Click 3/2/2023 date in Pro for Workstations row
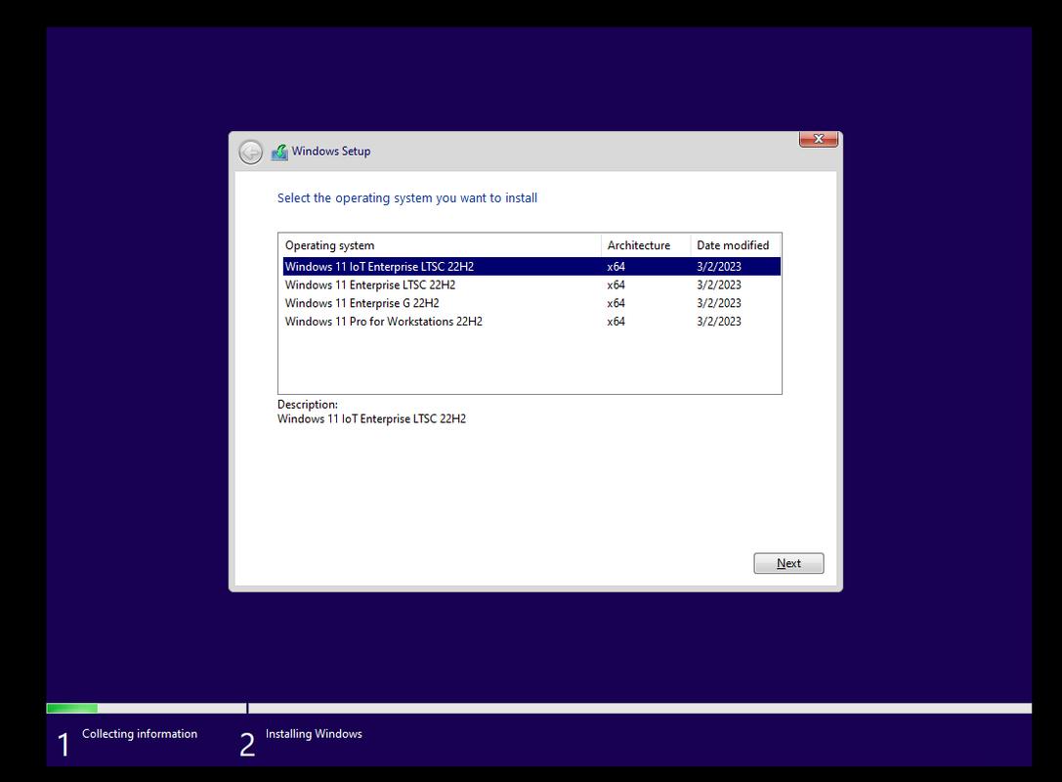This screenshot has width=1062, height=782. (719, 322)
